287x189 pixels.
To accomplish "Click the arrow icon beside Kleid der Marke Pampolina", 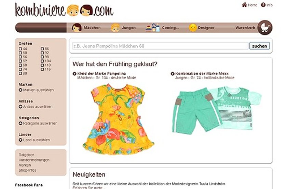I will tap(74, 74).
